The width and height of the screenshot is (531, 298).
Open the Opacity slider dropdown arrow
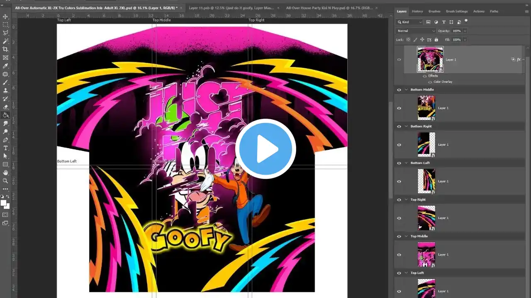click(x=465, y=31)
